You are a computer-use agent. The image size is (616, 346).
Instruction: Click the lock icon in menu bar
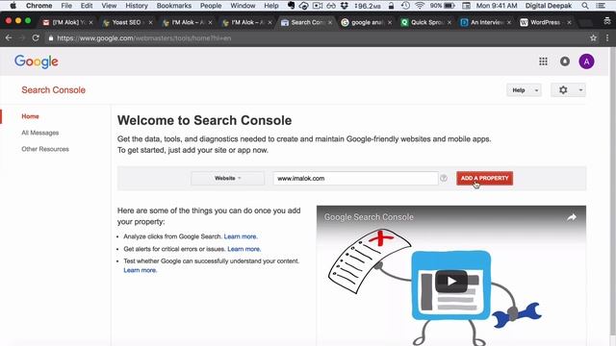(391, 6)
